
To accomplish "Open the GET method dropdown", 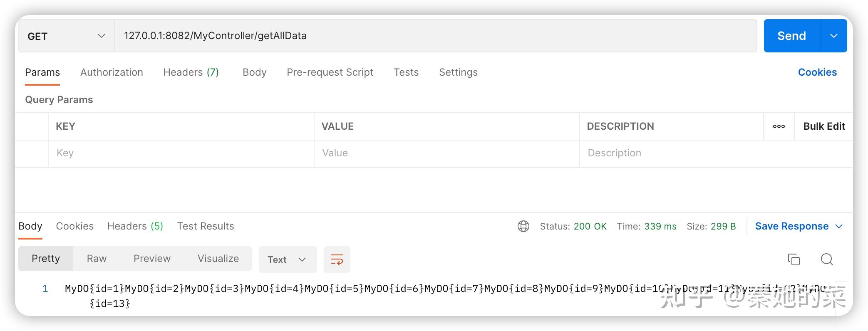I will pyautogui.click(x=66, y=36).
